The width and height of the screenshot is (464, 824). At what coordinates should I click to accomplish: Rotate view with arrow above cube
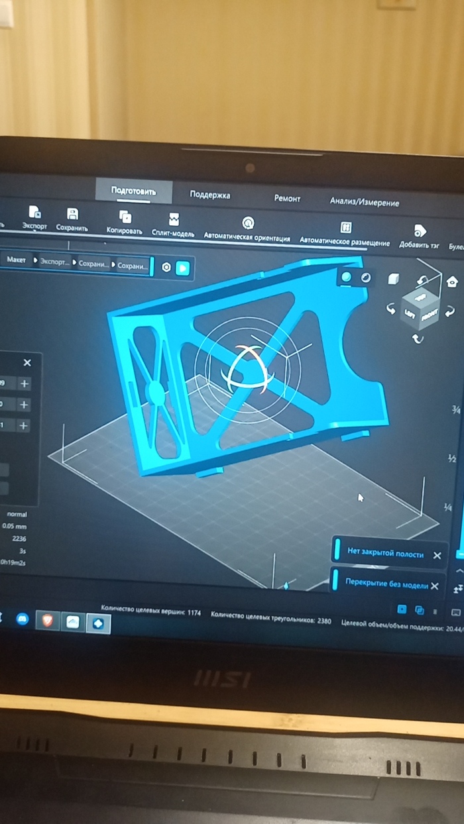(x=423, y=280)
